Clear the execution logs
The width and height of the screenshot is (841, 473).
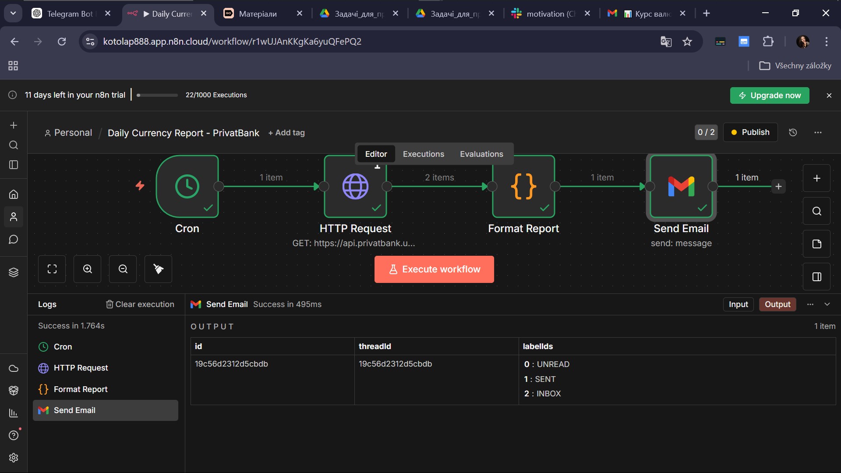140,304
